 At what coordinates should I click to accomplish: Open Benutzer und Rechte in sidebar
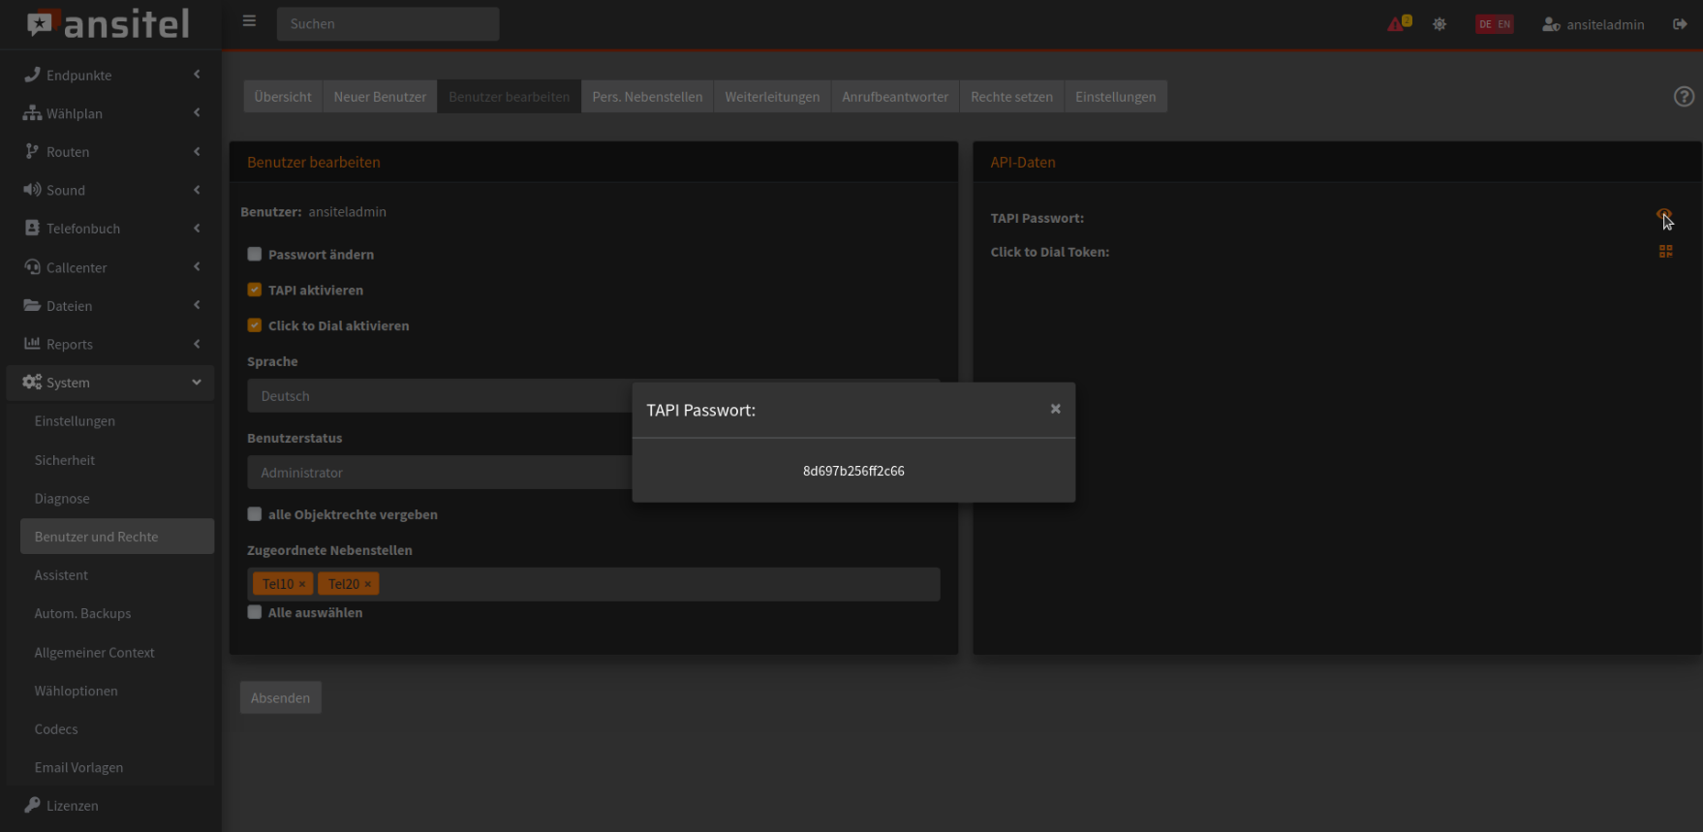click(x=117, y=537)
